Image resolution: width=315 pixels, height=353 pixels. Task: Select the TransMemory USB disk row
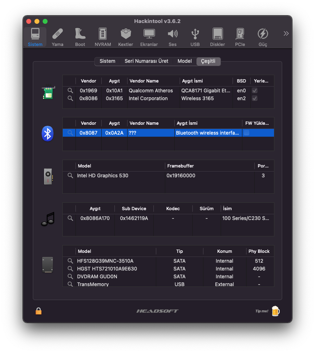[x=164, y=284]
